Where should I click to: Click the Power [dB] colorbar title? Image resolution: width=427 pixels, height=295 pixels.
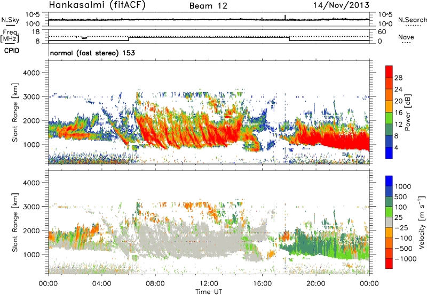[407, 112]
